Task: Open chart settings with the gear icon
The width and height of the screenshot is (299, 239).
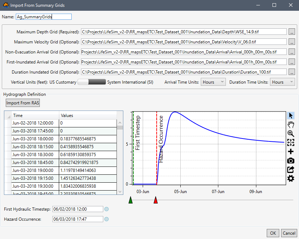Action: pyautogui.click(x=291, y=178)
